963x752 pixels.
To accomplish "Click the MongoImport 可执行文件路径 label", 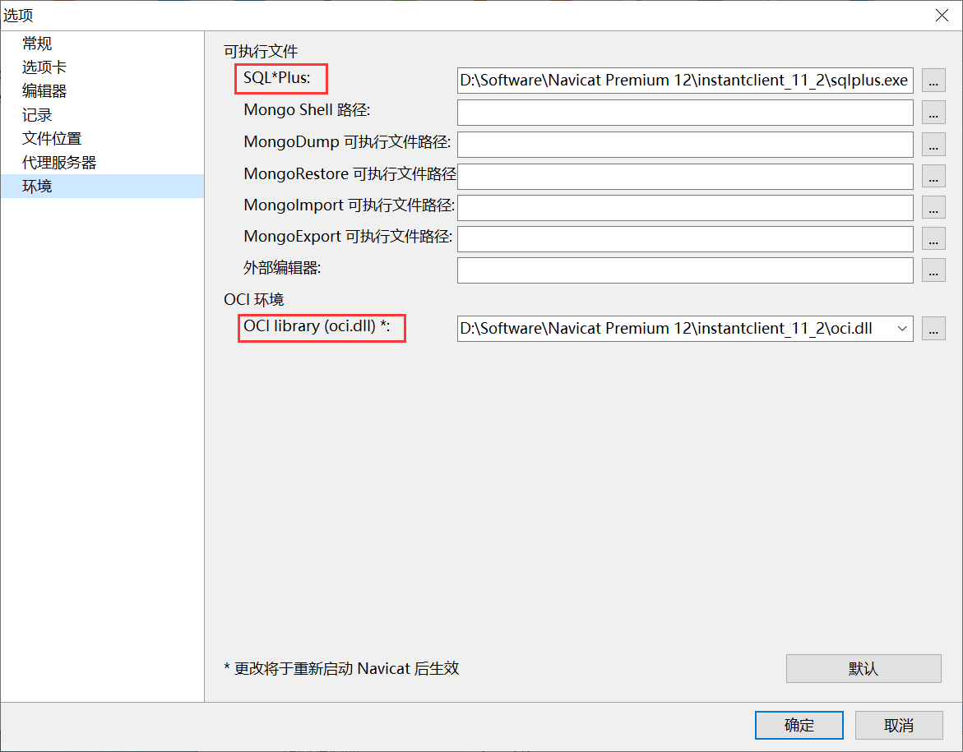I will coord(349,205).
